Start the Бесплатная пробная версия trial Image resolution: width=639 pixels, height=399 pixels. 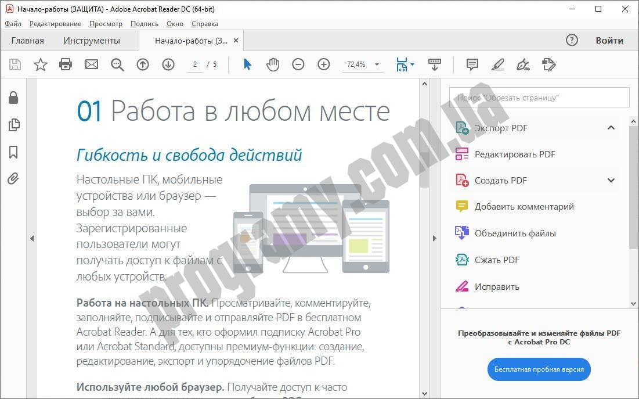click(539, 369)
